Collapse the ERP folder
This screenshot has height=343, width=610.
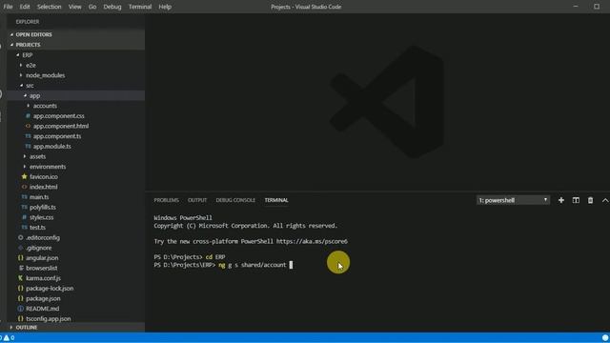click(76, 55)
